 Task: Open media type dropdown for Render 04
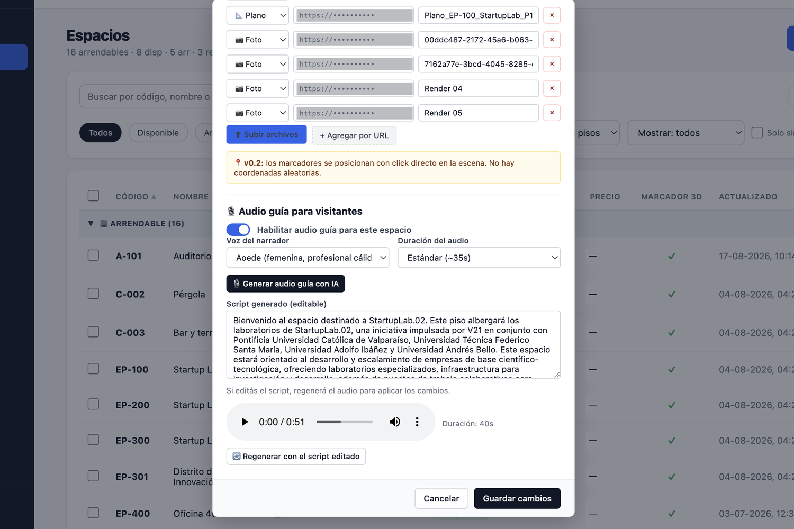point(257,88)
